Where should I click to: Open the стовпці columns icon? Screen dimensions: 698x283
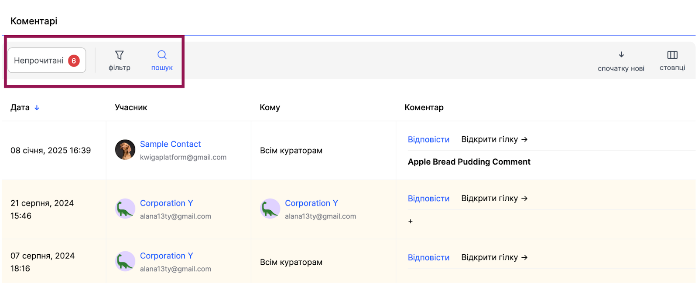(x=672, y=55)
